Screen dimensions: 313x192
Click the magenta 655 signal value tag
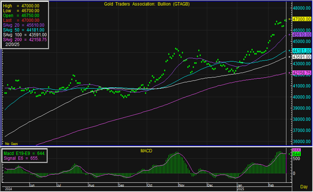pyautogui.click(x=296, y=150)
